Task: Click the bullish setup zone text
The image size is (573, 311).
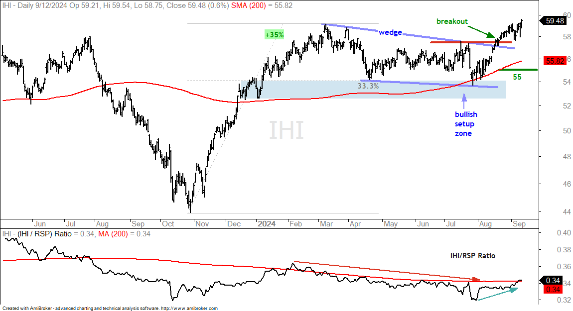Action: click(466, 124)
